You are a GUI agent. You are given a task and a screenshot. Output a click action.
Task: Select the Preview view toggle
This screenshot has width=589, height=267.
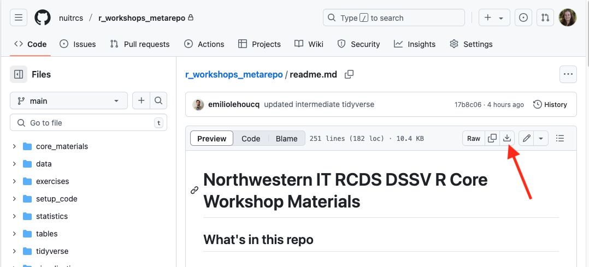[212, 139]
